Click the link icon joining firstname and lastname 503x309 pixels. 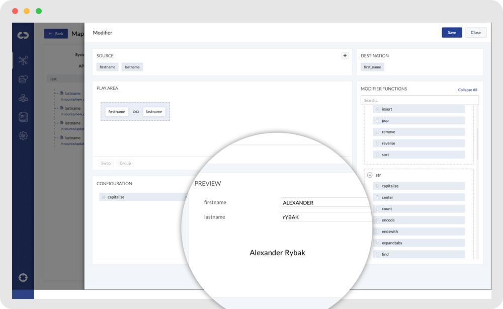[x=135, y=111]
